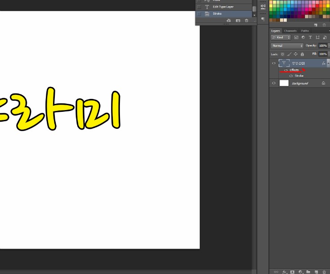Click the text layer T thumbnail
Image resolution: width=330 pixels, height=274 pixels.
284,63
